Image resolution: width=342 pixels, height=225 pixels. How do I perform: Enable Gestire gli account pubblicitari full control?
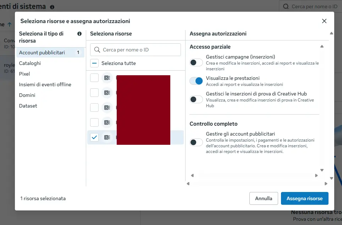196,142
